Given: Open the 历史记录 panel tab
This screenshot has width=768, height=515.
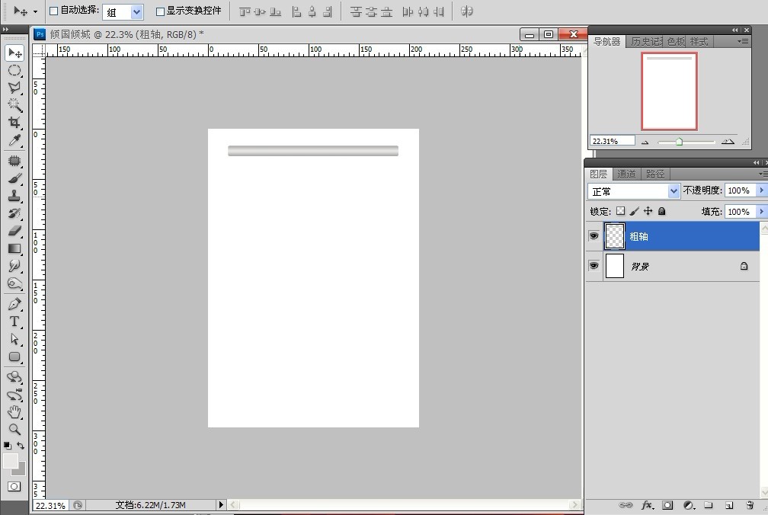Looking at the screenshot, I should tap(646, 42).
